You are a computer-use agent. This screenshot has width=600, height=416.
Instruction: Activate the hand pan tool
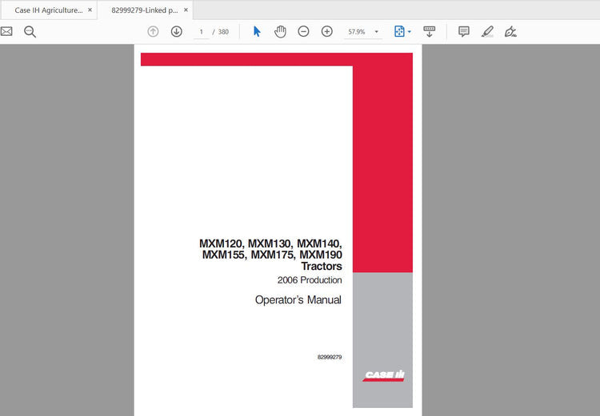tap(280, 31)
